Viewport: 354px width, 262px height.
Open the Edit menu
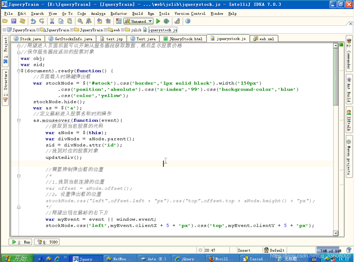pyautogui.click(x=22, y=14)
